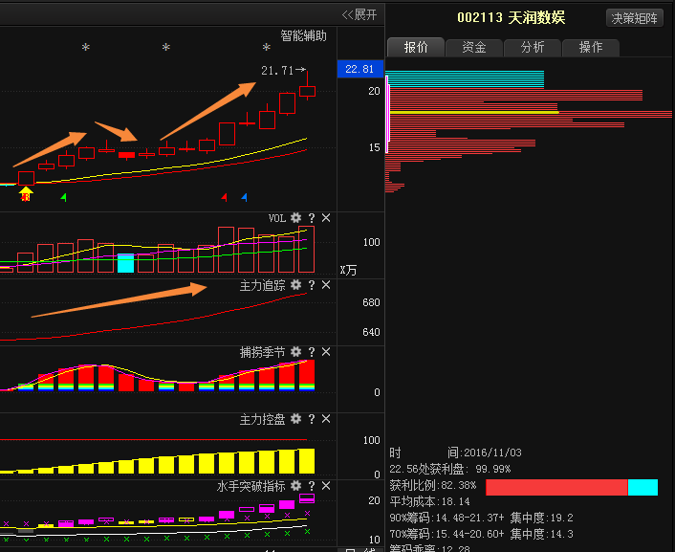This screenshot has height=552, width=675.
Task: Click the 平均成本:18.14 text
Action: [429, 501]
